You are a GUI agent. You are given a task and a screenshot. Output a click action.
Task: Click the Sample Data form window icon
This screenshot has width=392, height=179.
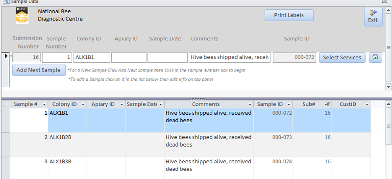point(6,1)
